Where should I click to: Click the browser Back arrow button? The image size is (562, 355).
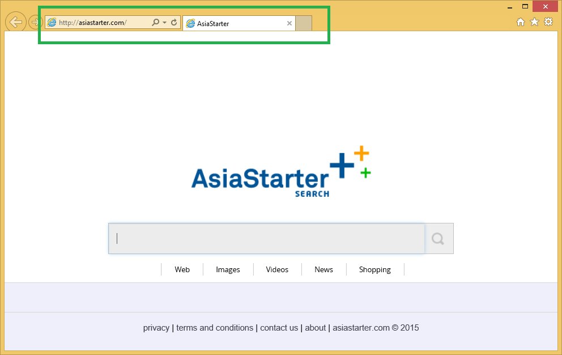(16, 22)
